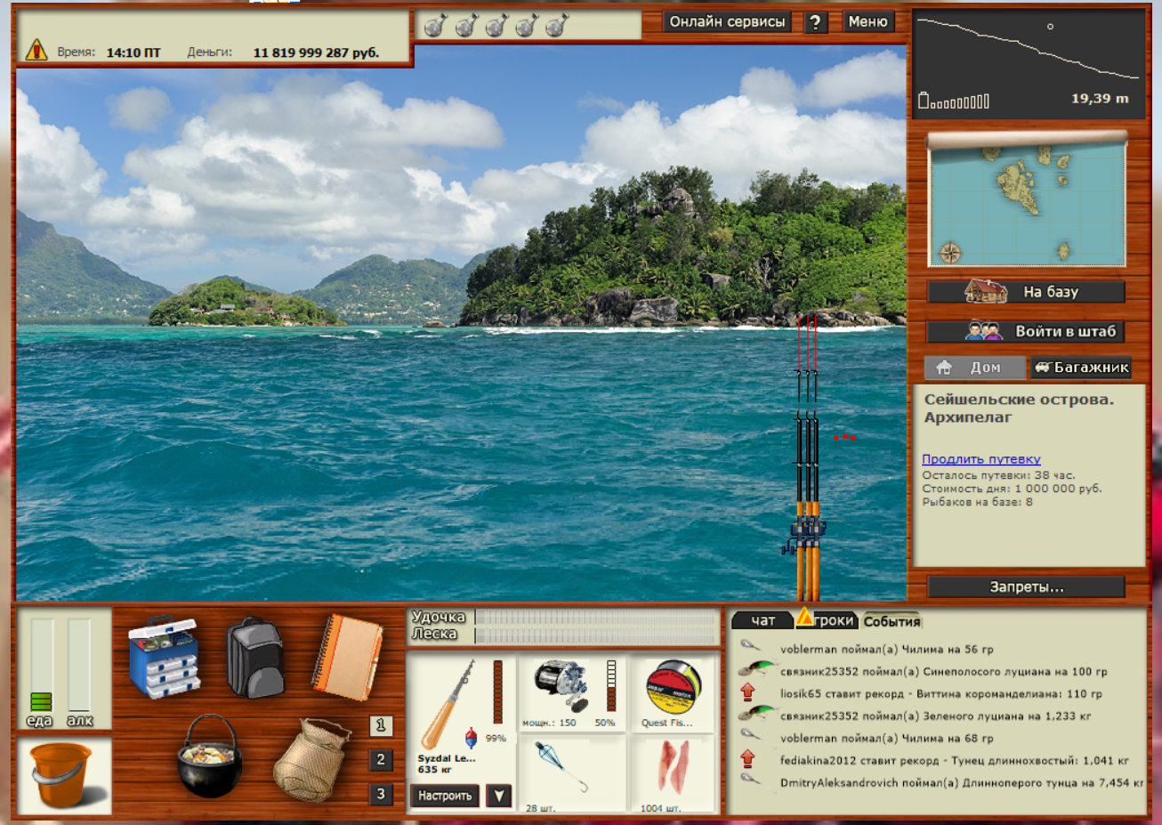Click lure icon next to Синеполосого луциана event

point(756,669)
